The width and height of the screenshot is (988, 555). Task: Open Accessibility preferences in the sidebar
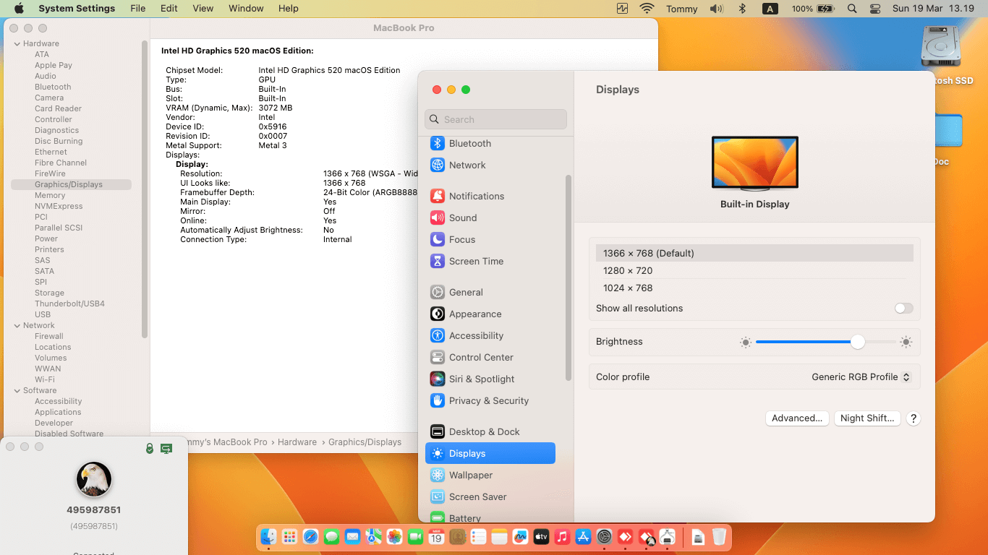[475, 335]
